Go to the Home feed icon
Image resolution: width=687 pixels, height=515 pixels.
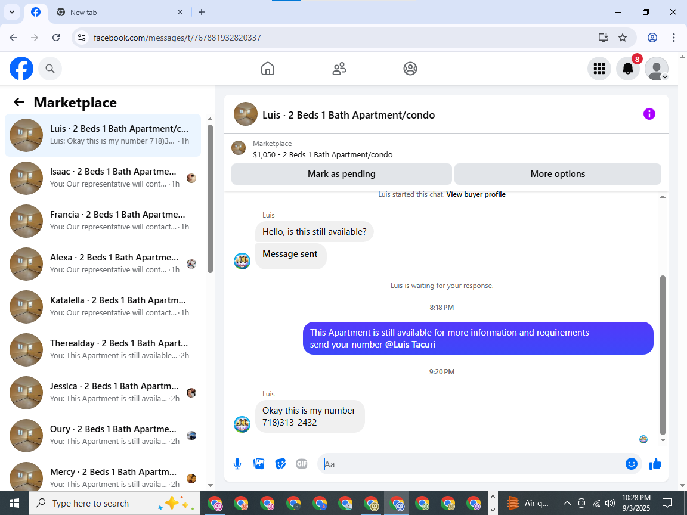268,69
